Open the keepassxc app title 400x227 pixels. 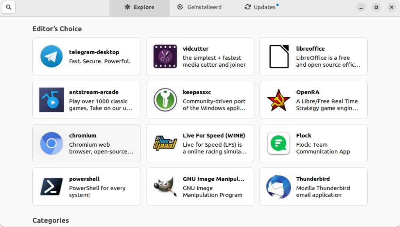click(x=197, y=92)
